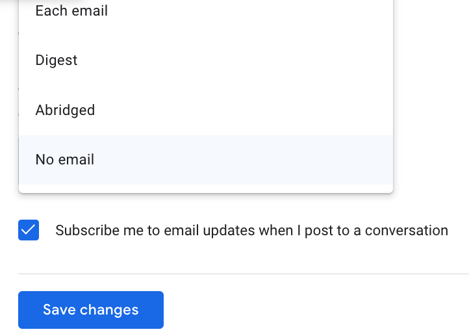Click the "Each email" entry at the top
This screenshot has height=334, width=469.
[71, 11]
